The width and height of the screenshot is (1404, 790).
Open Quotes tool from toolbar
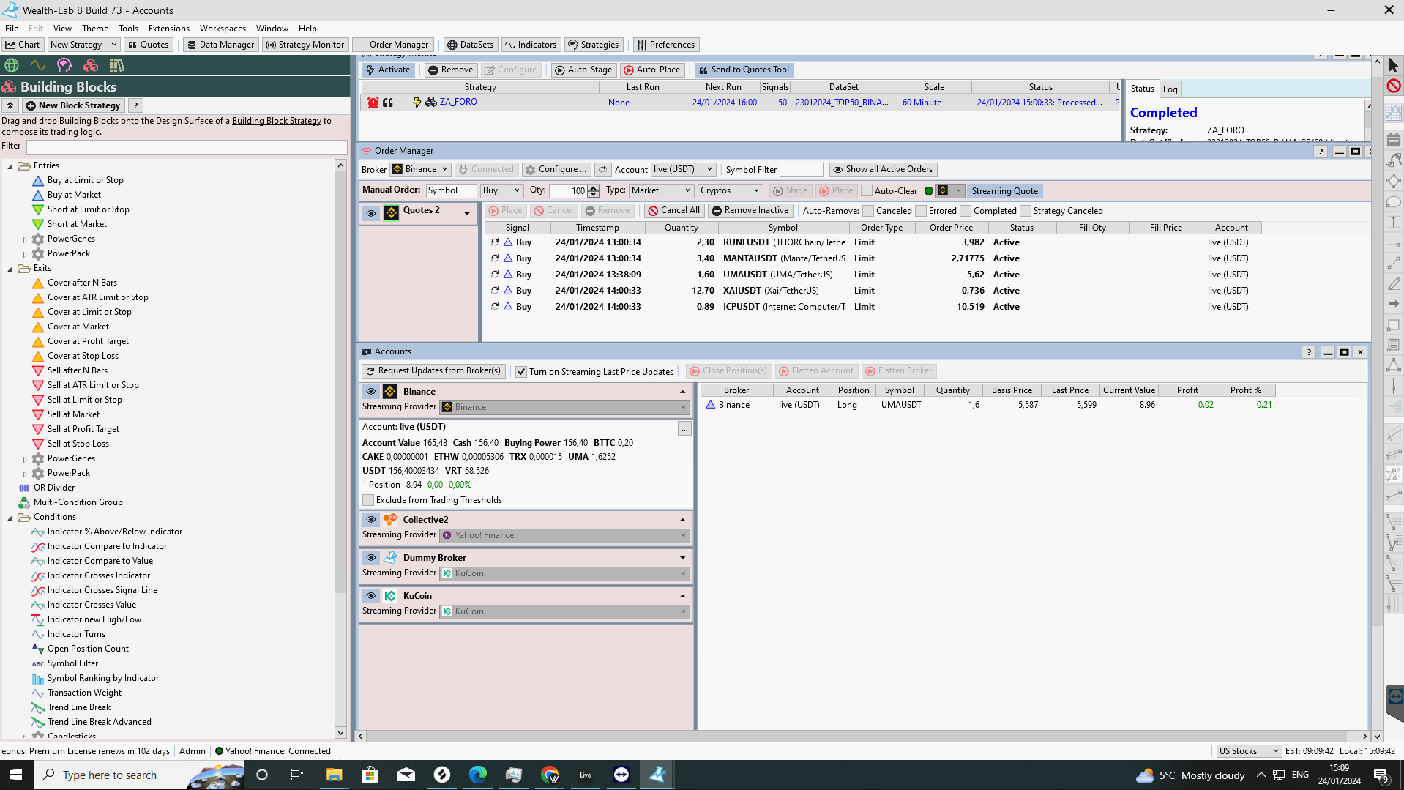(x=148, y=45)
